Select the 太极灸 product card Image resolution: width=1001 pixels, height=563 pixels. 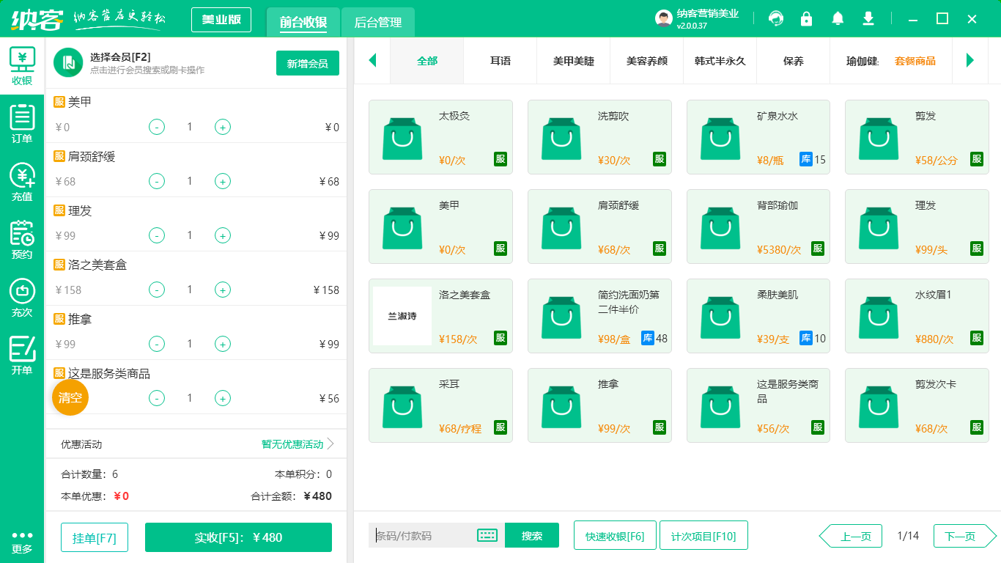pyautogui.click(x=440, y=137)
